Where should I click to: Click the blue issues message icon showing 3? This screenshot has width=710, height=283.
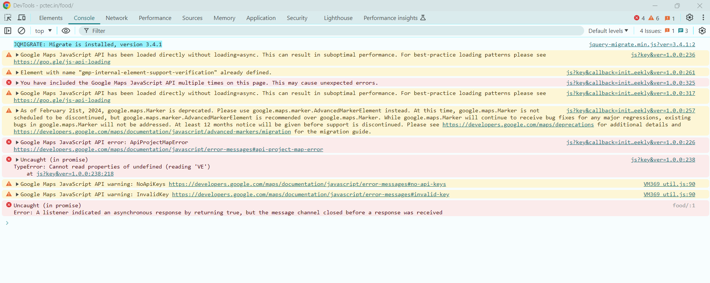point(683,31)
